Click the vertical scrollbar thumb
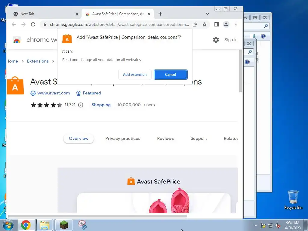 click(241, 71)
